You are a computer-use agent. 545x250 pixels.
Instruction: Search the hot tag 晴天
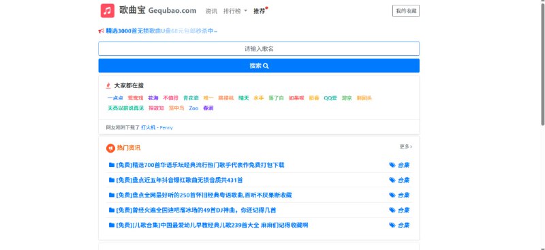243,98
